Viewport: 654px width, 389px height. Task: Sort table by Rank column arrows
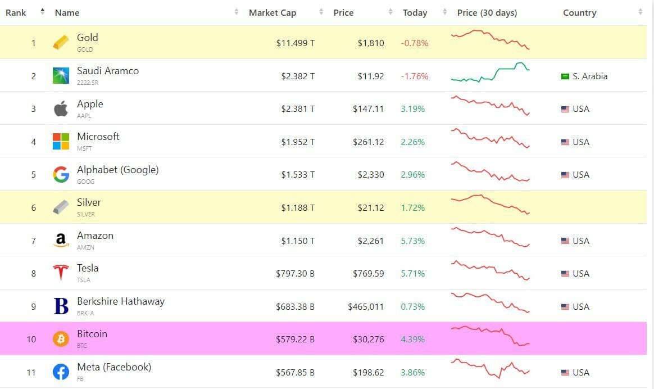(43, 12)
